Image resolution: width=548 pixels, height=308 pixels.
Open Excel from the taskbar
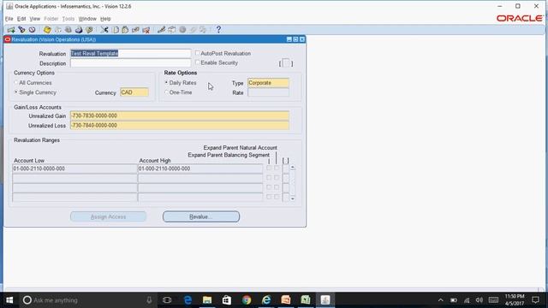pos(306,300)
